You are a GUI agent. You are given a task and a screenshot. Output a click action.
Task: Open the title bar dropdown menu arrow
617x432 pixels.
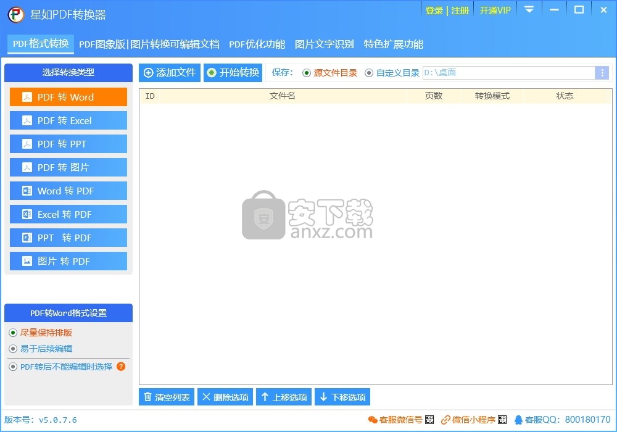coord(529,9)
